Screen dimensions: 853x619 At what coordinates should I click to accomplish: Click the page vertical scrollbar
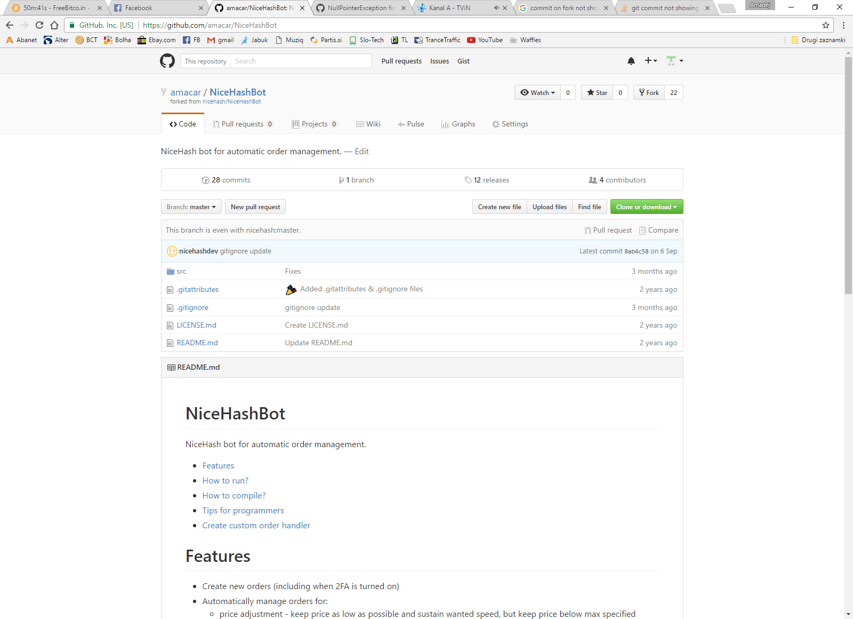848,176
